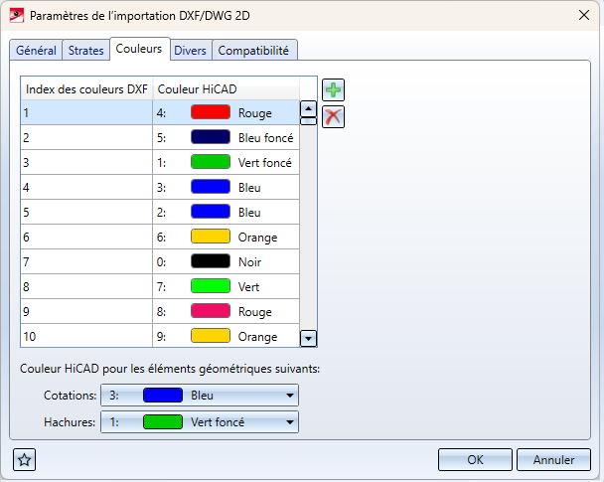Click 'Orange' in the row for index 6

pos(257,238)
